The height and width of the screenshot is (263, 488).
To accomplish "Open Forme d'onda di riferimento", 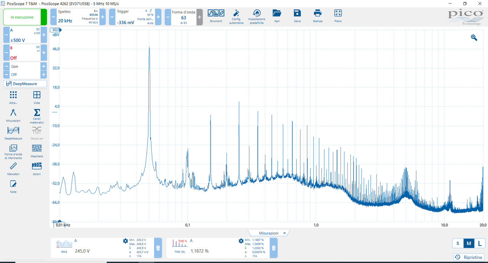I will (13, 152).
